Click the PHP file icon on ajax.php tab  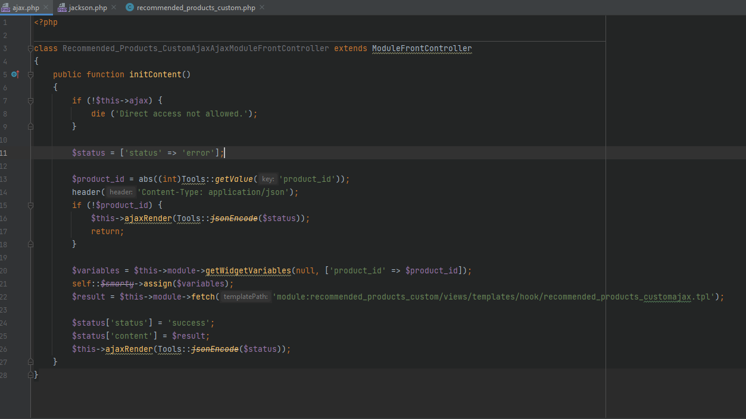[5, 8]
